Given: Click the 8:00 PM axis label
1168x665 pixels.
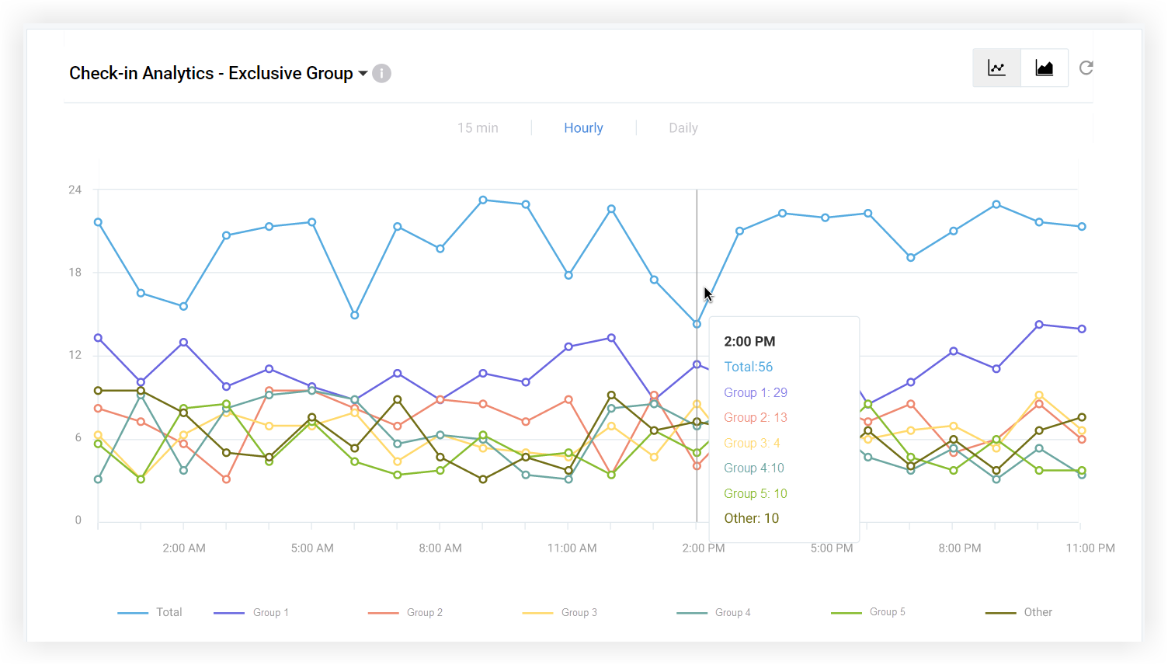Looking at the screenshot, I should (960, 548).
